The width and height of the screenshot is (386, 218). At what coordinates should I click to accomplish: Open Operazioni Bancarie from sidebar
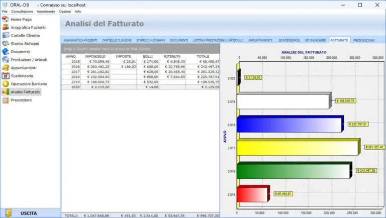pyautogui.click(x=29, y=84)
